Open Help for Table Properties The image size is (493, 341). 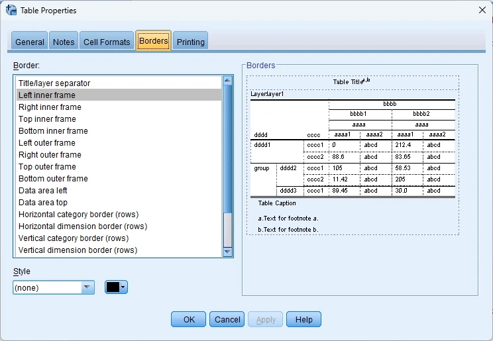click(x=303, y=319)
